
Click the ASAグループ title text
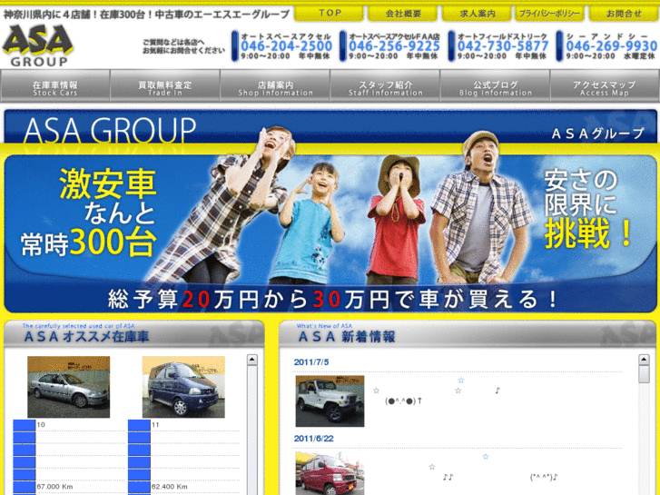(597, 134)
